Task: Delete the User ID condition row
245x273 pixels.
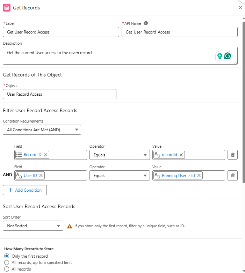Action: click(233, 176)
